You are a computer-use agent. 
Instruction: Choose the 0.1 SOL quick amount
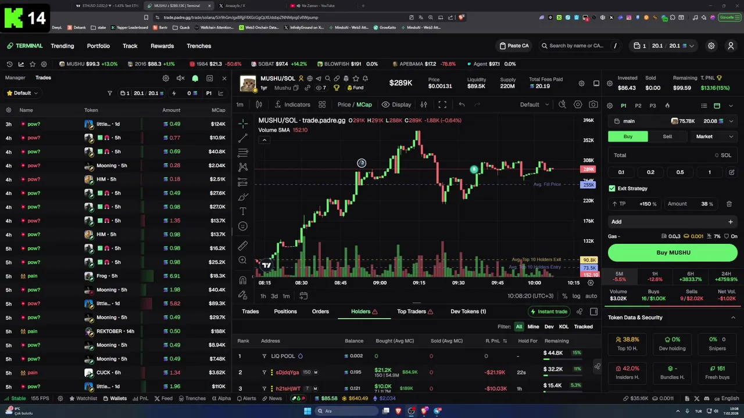coord(621,172)
